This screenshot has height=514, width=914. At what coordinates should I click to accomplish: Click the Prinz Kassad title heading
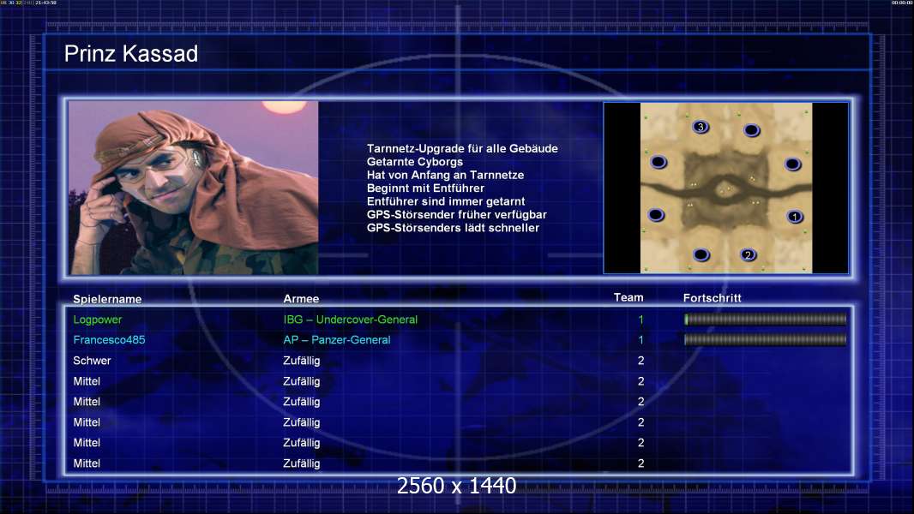[131, 54]
